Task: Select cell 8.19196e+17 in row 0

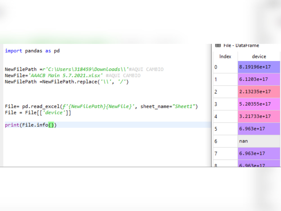Action: 259,67
